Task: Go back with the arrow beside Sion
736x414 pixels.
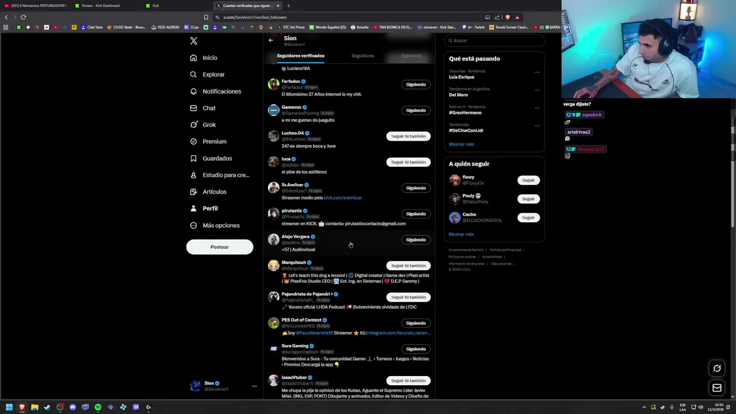Action: pos(271,40)
